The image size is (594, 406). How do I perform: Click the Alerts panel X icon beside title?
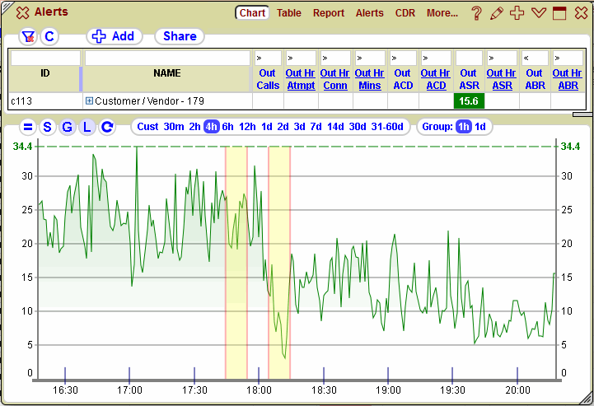tap(22, 12)
